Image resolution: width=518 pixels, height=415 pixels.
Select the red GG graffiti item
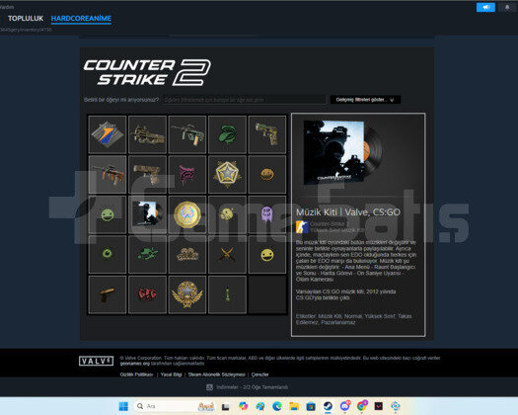tap(147, 294)
